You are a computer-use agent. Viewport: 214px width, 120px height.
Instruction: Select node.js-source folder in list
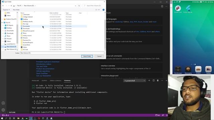click(53, 36)
